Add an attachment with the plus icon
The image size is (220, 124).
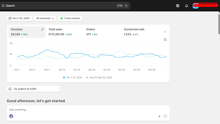point(159,116)
